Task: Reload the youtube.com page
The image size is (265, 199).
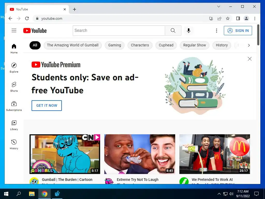Action: (27, 18)
